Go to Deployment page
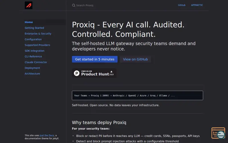Viewport: 228px width, 143px height. click(32, 68)
